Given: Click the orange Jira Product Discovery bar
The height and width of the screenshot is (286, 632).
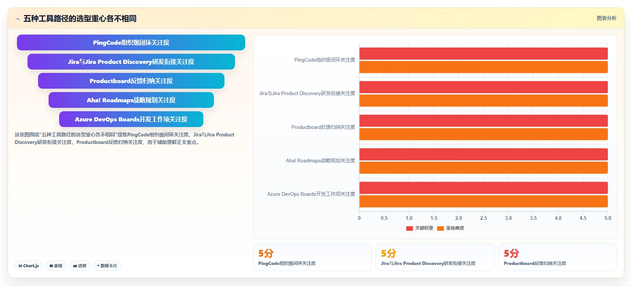Looking at the screenshot, I should (484, 100).
